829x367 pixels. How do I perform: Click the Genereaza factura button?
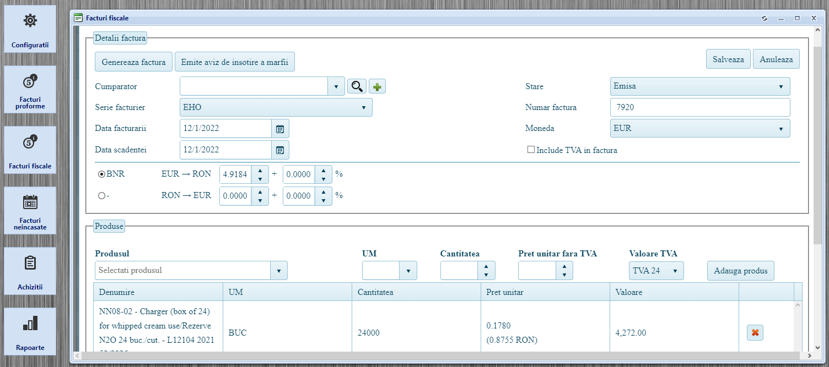133,62
